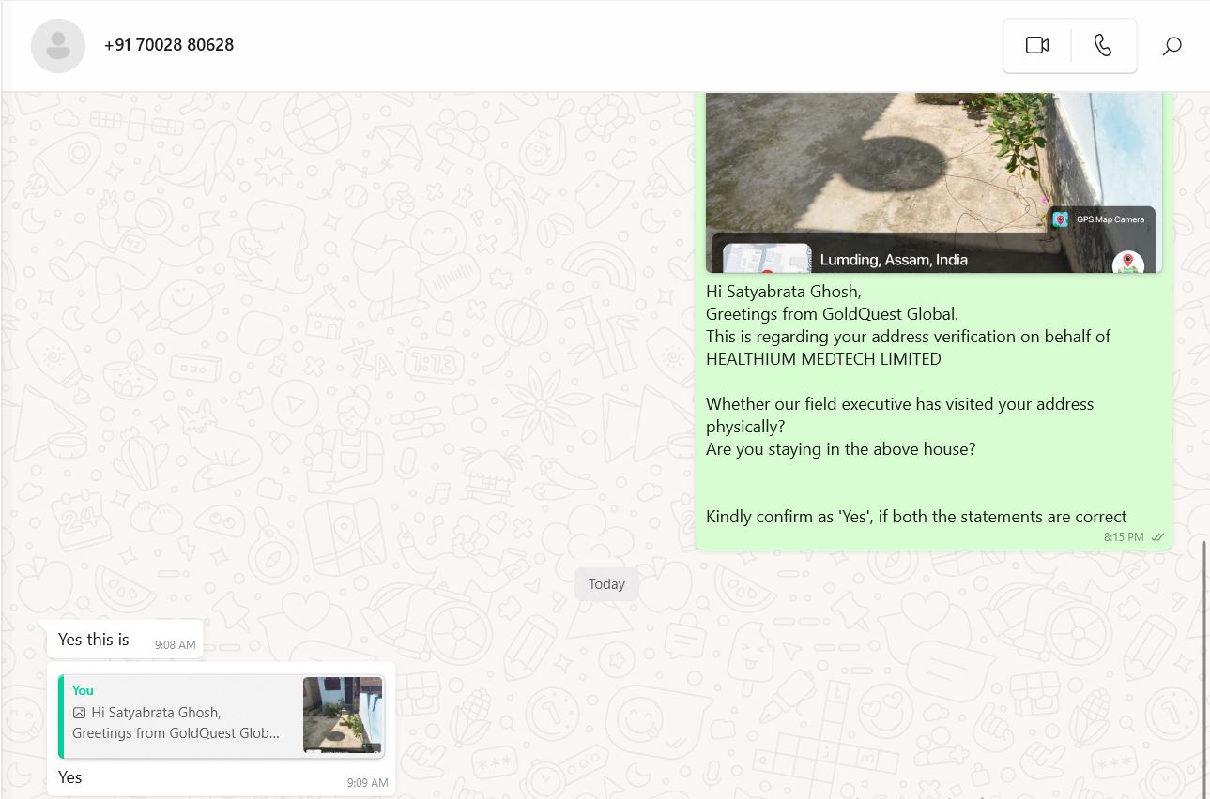
Task: Click the 'Today' date separator
Action: [x=606, y=584]
